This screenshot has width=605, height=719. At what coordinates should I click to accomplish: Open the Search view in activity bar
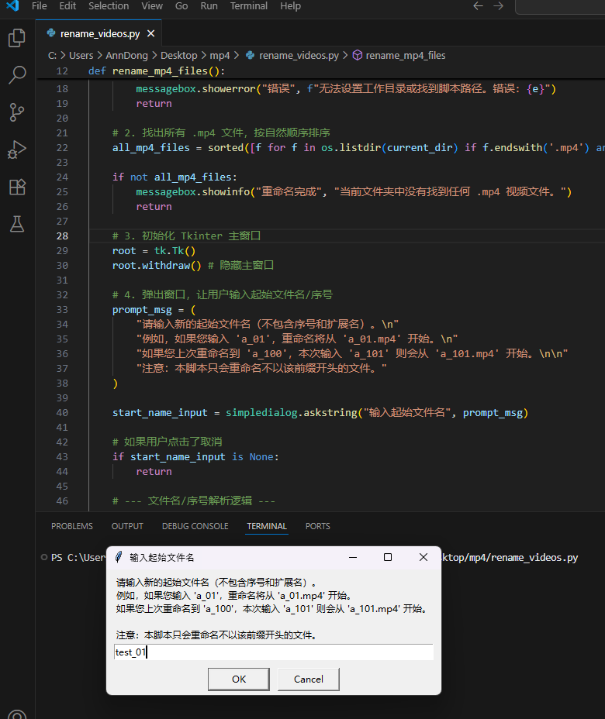(17, 75)
